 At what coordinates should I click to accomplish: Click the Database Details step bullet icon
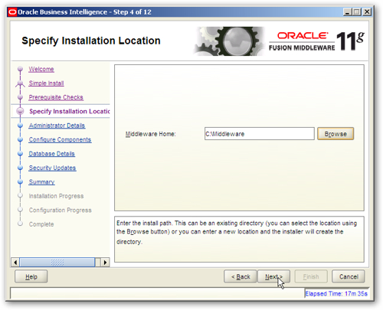[x=20, y=154]
